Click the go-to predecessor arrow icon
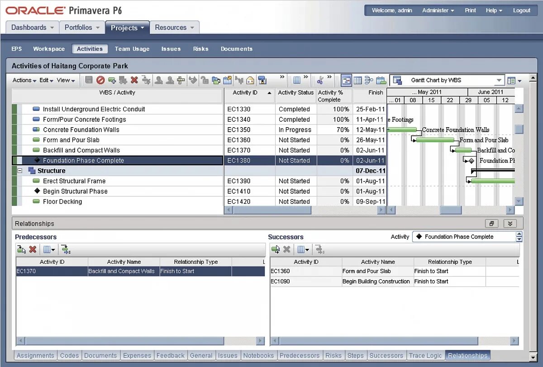 pyautogui.click(x=66, y=249)
